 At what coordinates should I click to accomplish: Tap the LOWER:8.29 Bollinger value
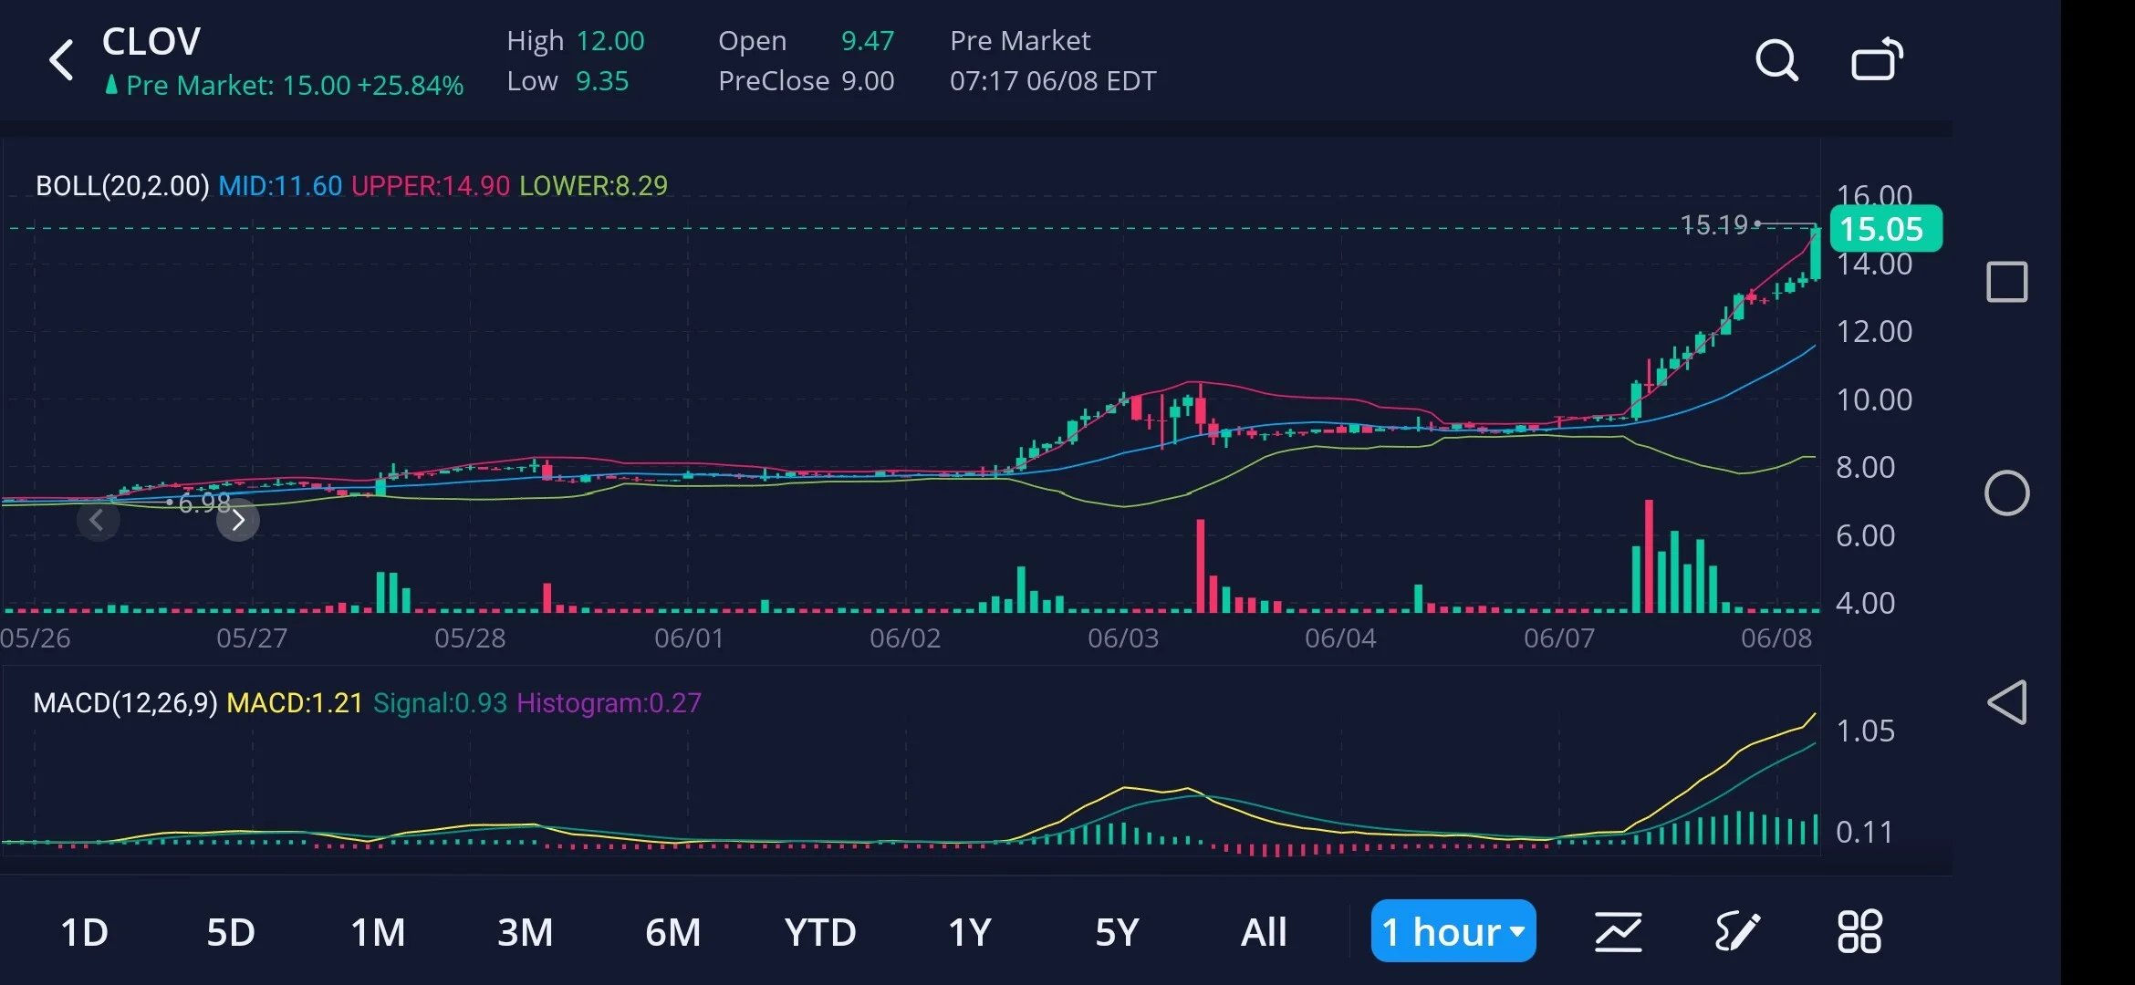[593, 186]
